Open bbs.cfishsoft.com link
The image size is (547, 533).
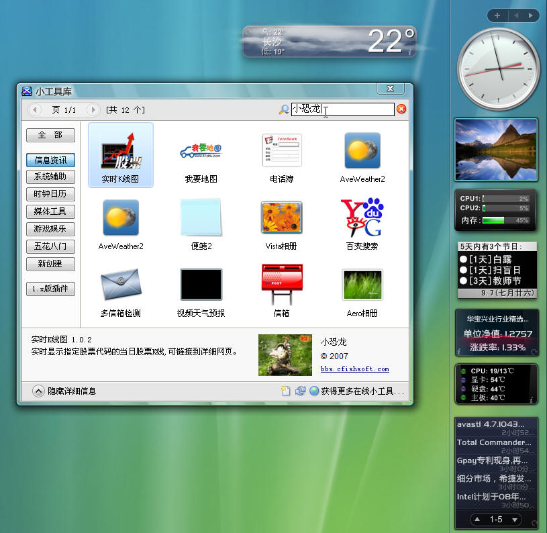354,369
